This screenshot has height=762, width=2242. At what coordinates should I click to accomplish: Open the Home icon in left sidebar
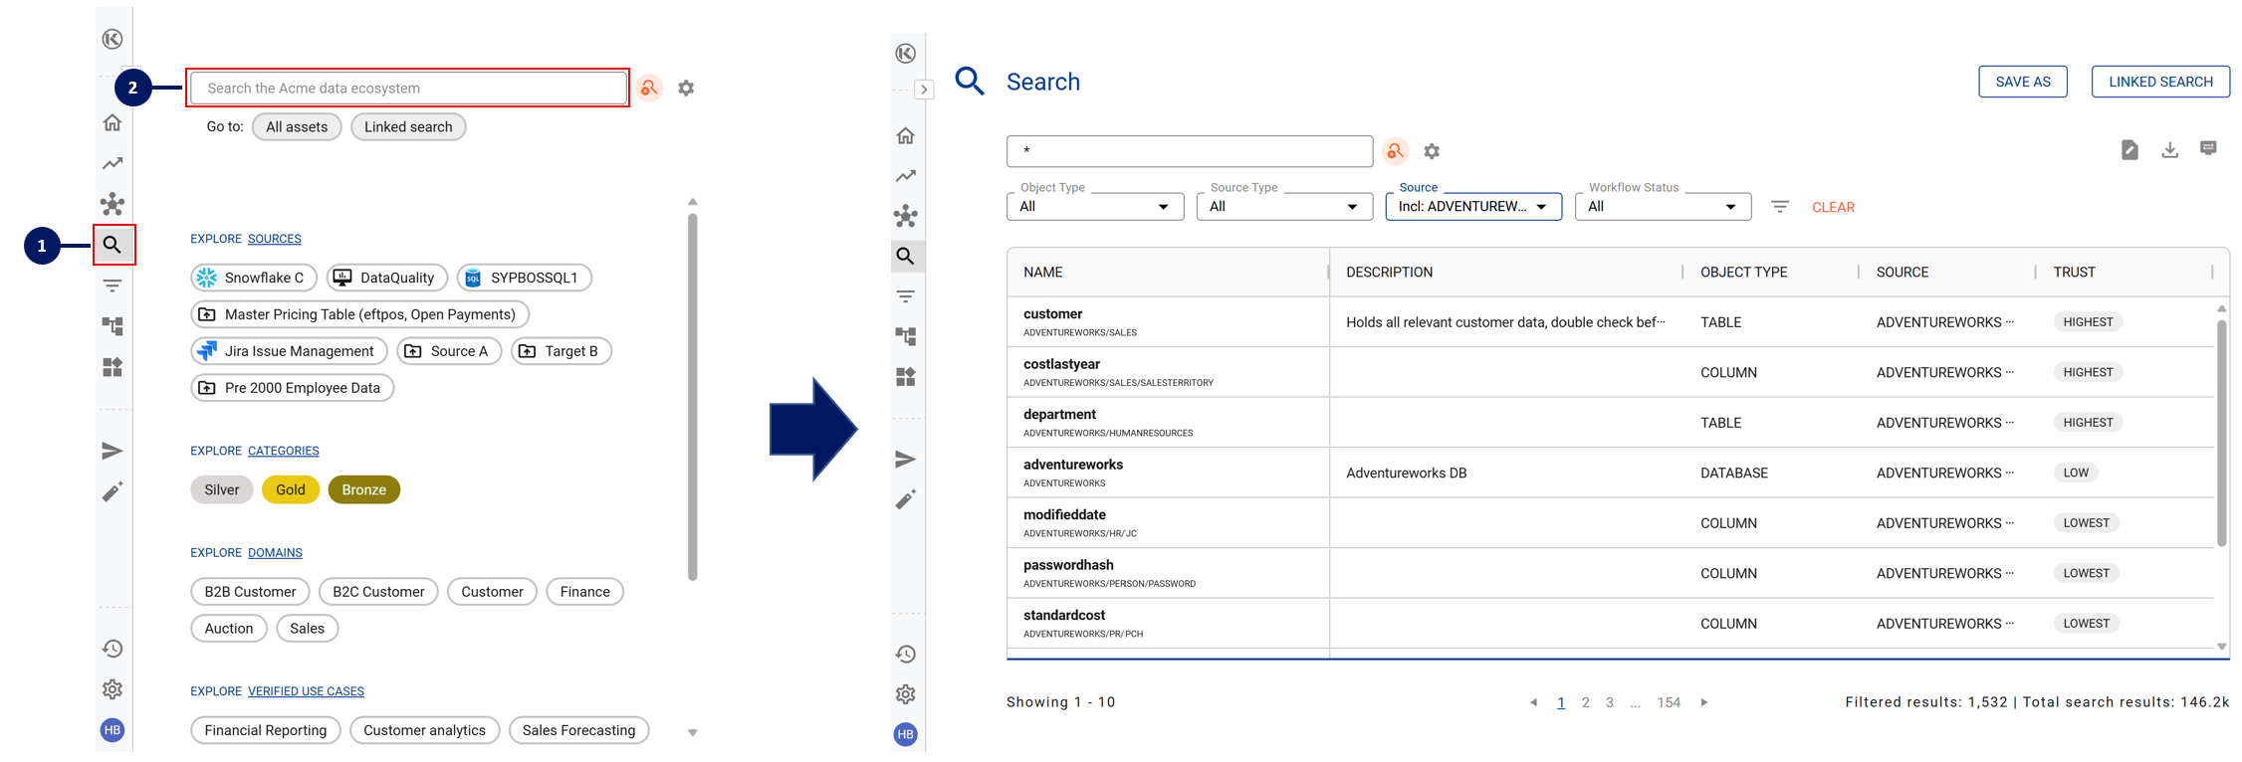click(x=112, y=122)
